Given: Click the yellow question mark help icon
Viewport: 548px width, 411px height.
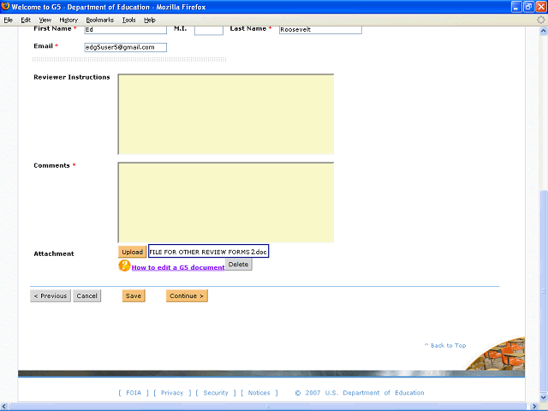Looking at the screenshot, I should [124, 265].
